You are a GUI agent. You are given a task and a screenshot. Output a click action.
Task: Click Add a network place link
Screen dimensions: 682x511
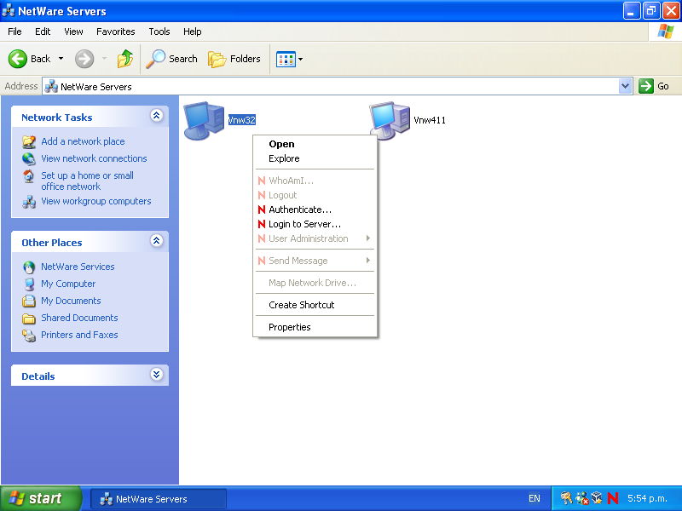[83, 141]
